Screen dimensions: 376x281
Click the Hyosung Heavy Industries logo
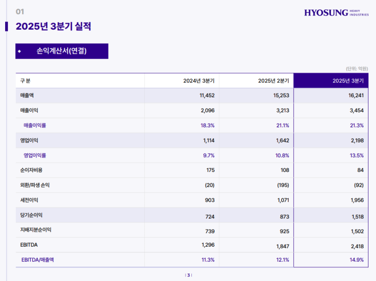pyautogui.click(x=336, y=13)
